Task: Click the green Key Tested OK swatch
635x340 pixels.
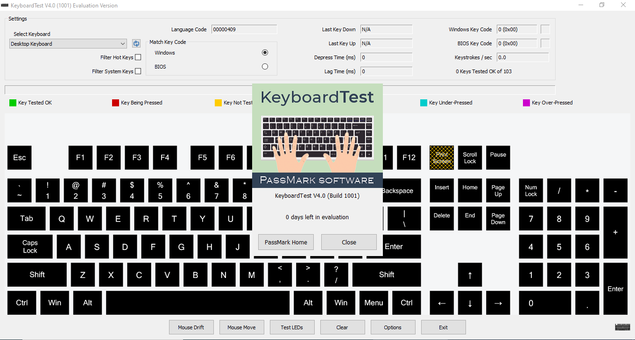Action: (13, 103)
